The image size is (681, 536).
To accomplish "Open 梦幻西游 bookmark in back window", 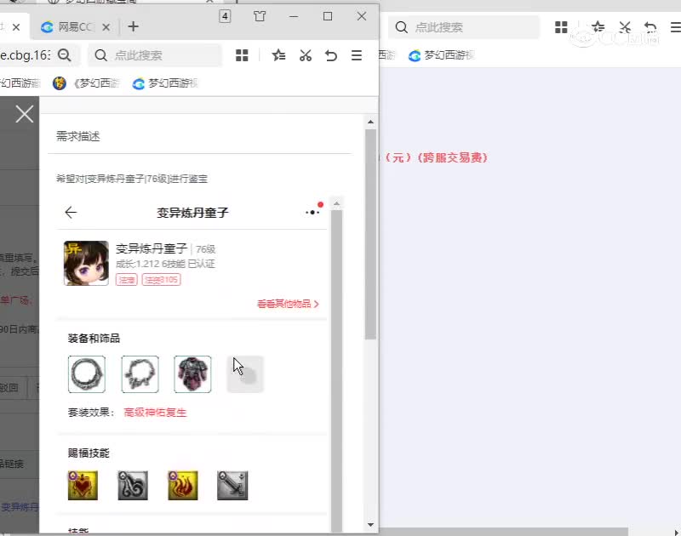I will click(x=441, y=55).
